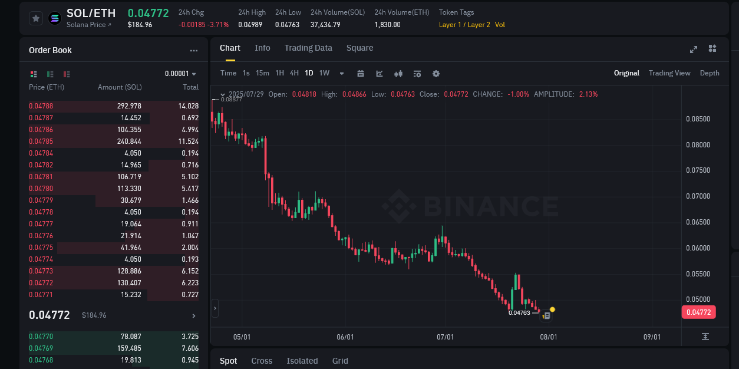Open Order Book more options menu
This screenshot has width=739, height=369.
[x=194, y=51]
